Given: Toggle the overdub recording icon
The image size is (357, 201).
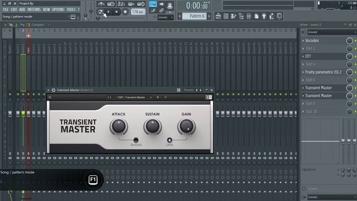Looking at the screenshot, I should point(131,4).
